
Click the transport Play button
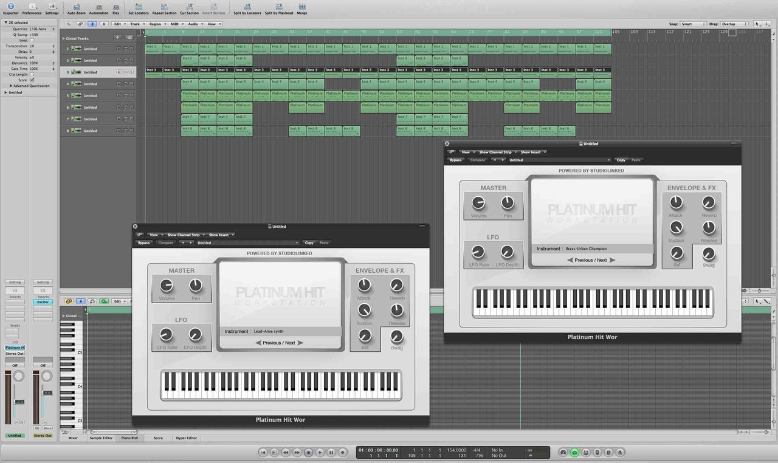[320, 452]
